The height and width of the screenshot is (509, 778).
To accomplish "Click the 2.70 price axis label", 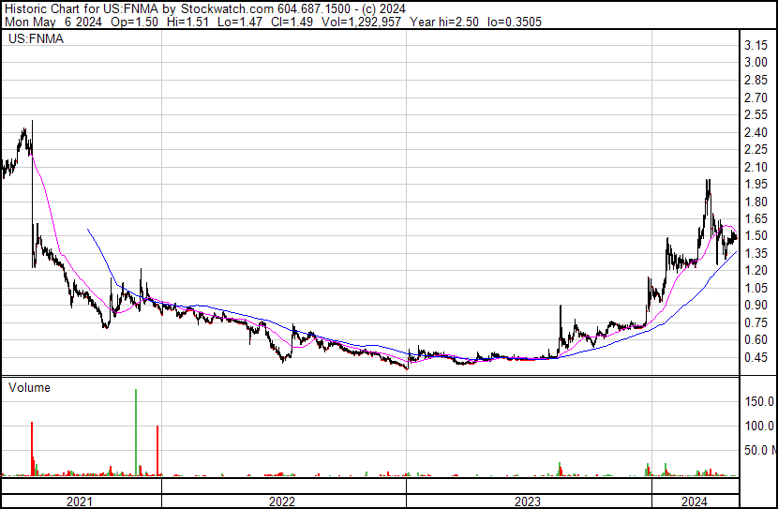I will point(756,97).
